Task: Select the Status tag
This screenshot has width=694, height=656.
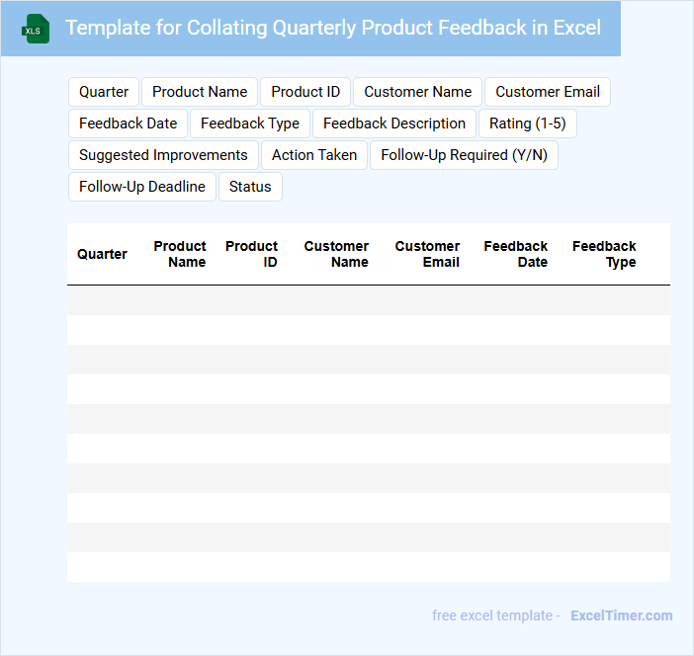Action: 250,187
